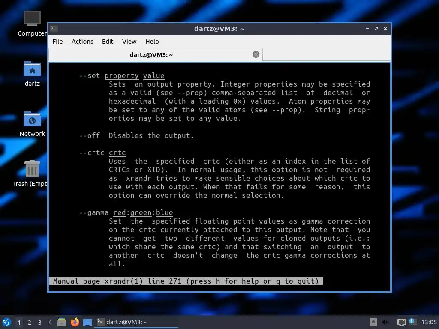Switch to workspace 3

[40, 323]
